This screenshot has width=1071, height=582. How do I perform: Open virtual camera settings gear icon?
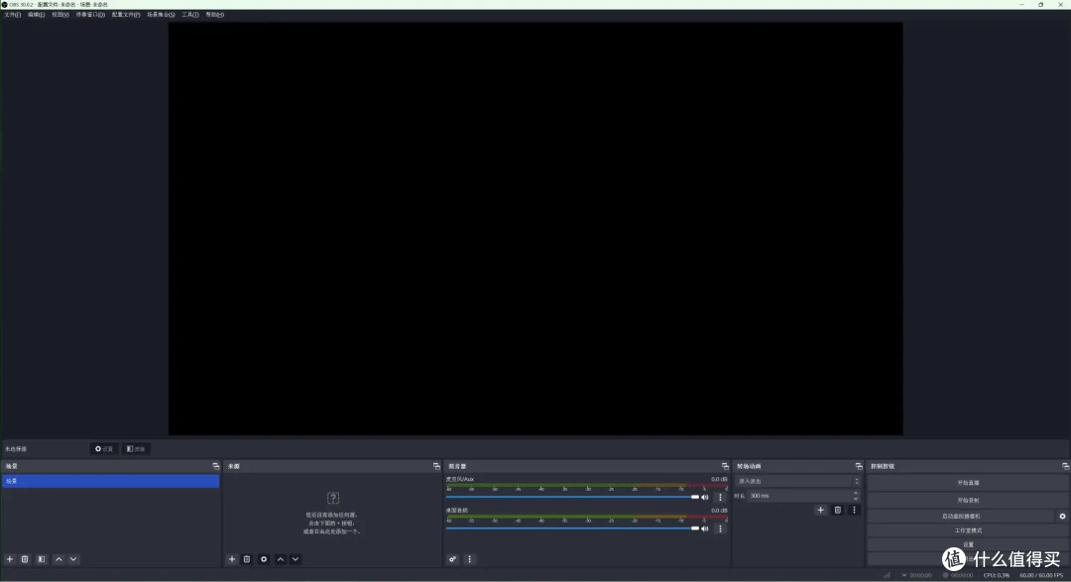pyautogui.click(x=1062, y=517)
